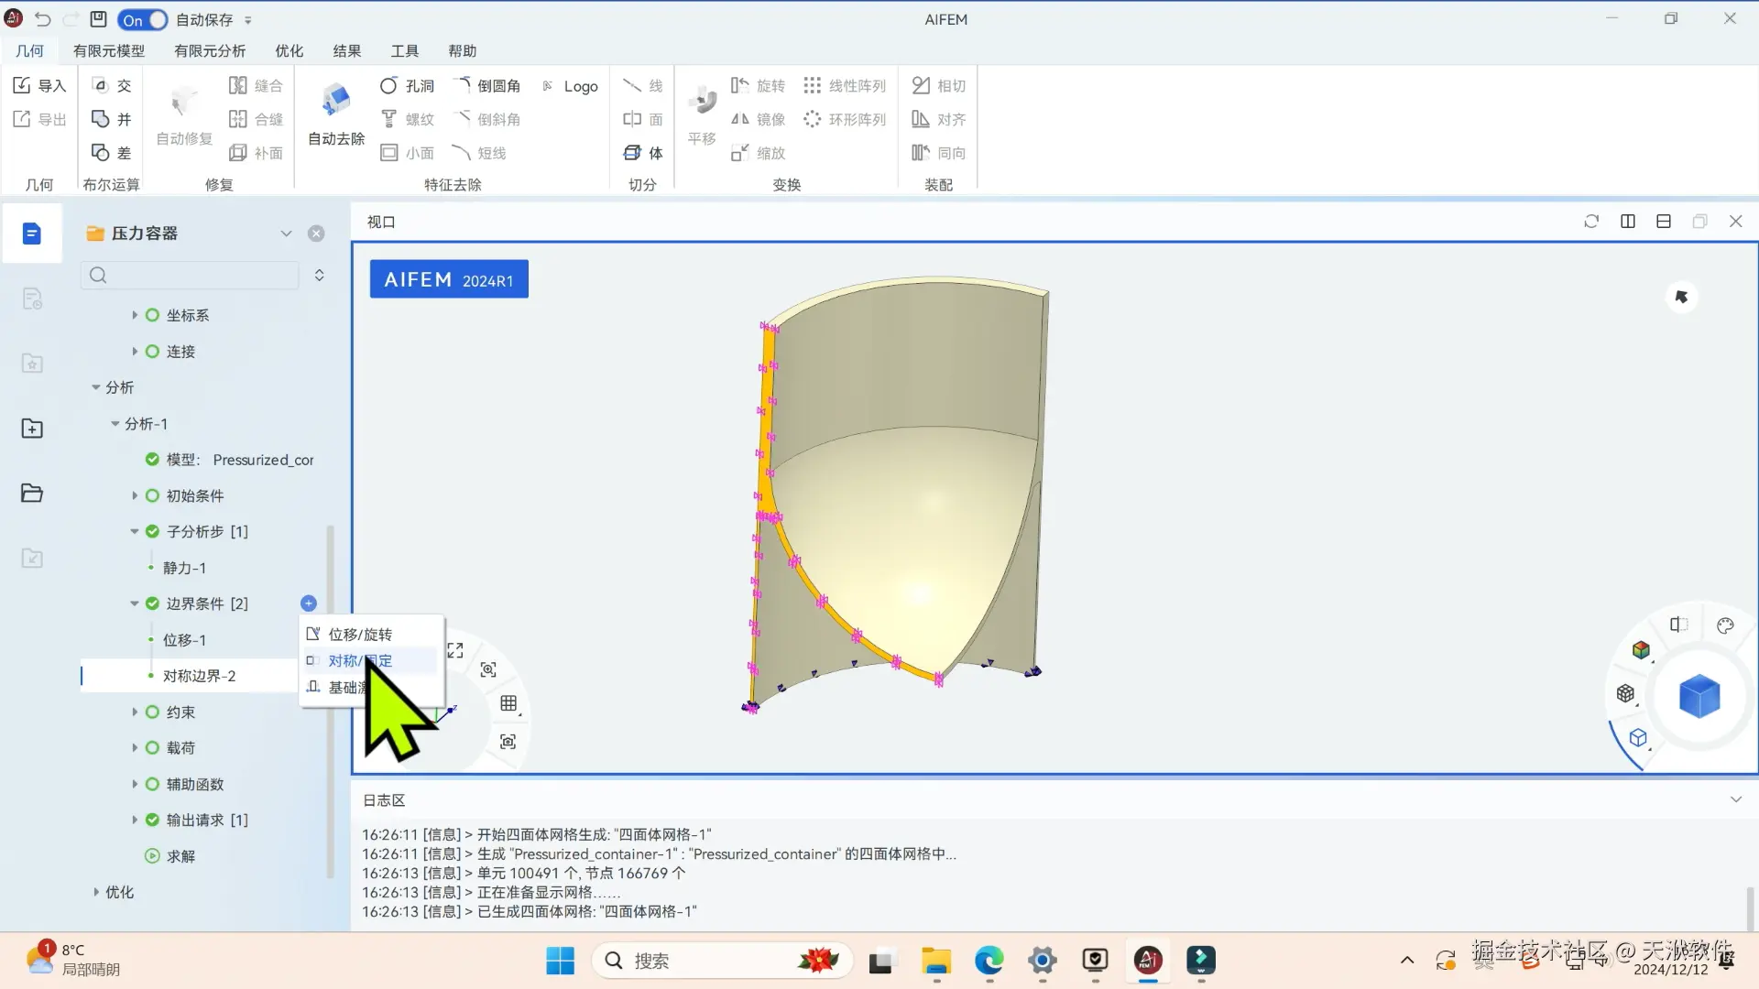Toggle the 自动保存 On switch
Viewport: 1759px width, 989px height.
coord(143,19)
